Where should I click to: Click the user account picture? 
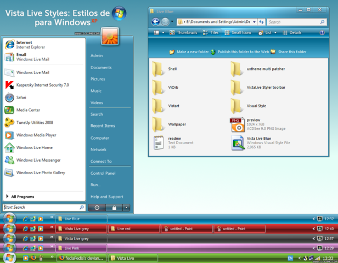pos(110,36)
